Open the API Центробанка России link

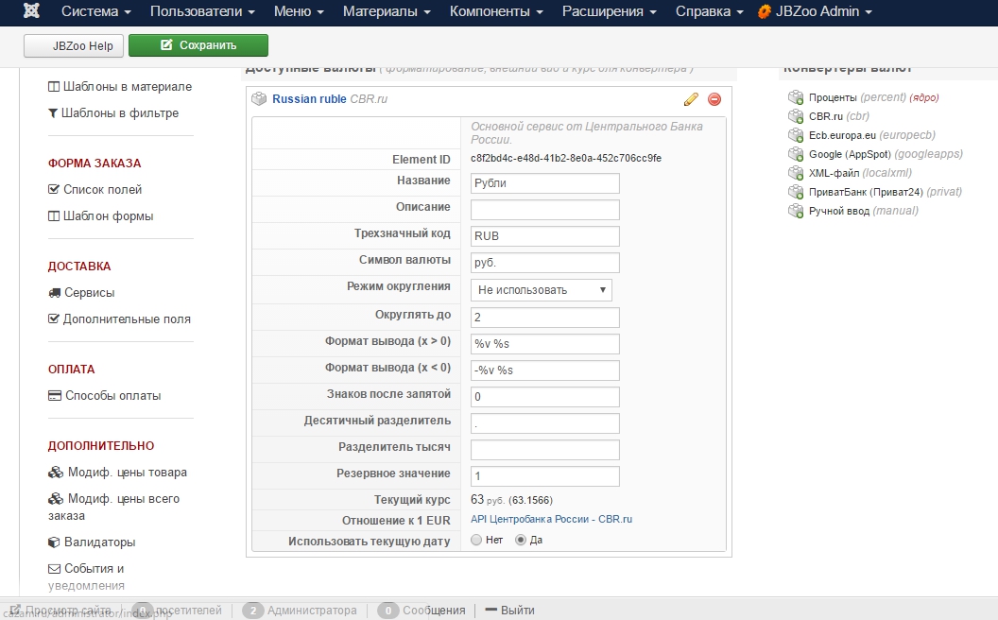pyautogui.click(x=551, y=520)
